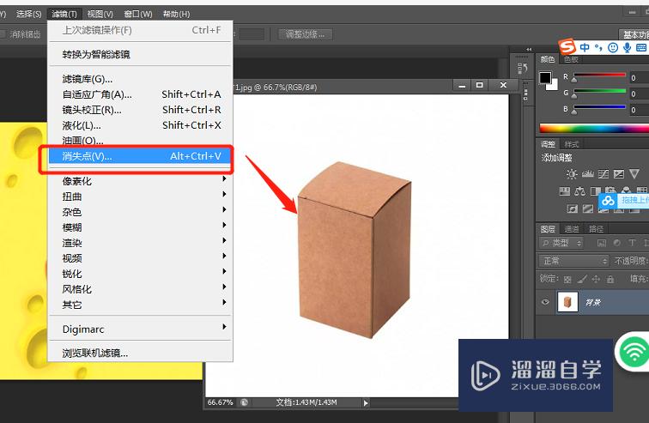Screen dimensions: 649x423
Task: Click the 66.67% zoom field in status bar
Action: [220, 402]
